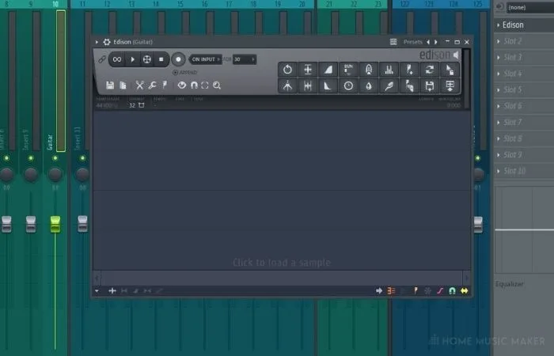Mute the Guitar track via green LED
The image size is (554, 356).
point(55,158)
